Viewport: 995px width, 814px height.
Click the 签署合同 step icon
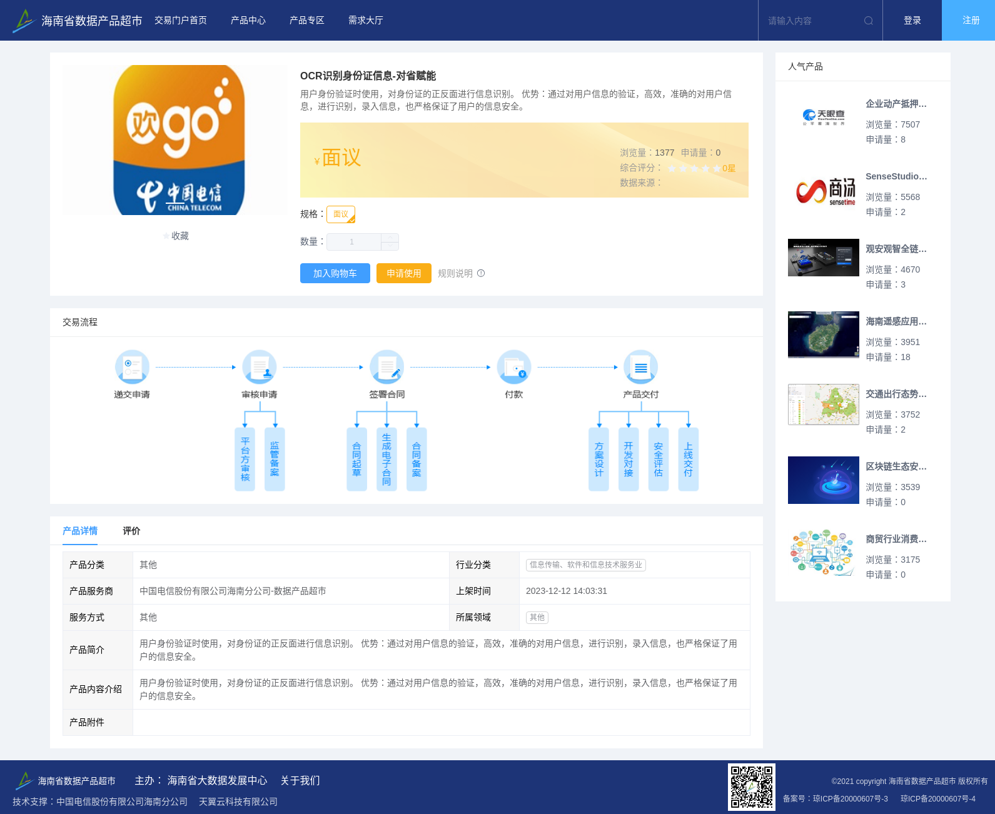click(386, 367)
